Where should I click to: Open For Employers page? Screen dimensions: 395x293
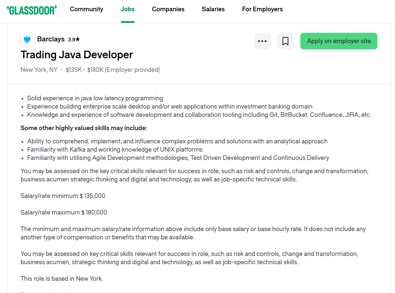(x=262, y=9)
